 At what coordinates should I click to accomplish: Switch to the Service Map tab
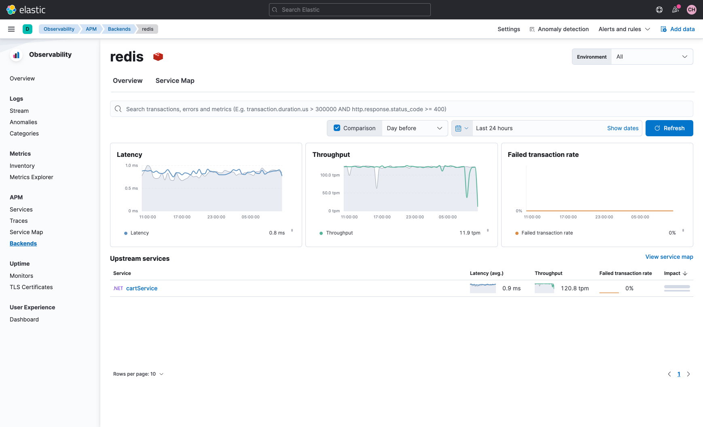[x=175, y=80]
